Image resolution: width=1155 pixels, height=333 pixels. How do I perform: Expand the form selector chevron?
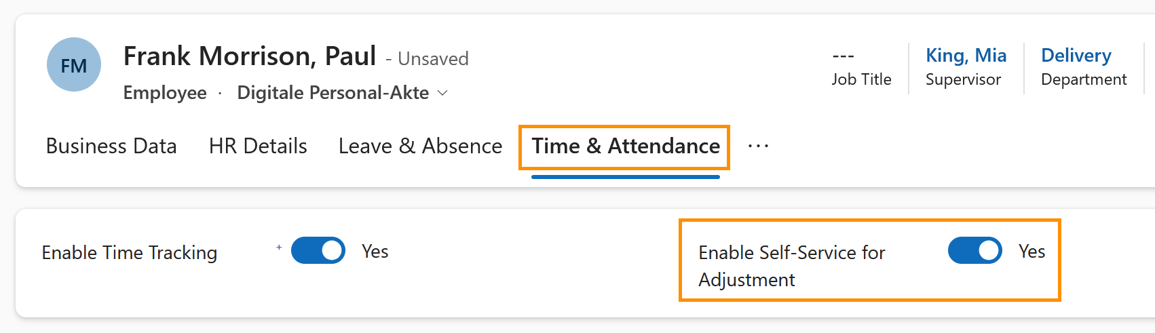(443, 93)
